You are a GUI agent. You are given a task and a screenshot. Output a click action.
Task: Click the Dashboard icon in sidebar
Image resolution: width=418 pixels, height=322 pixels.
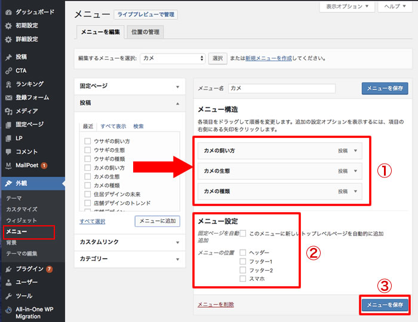[8, 11]
